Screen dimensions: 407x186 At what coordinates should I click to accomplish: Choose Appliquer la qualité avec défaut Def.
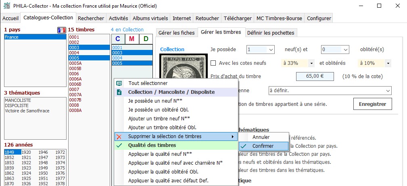click(x=176, y=180)
